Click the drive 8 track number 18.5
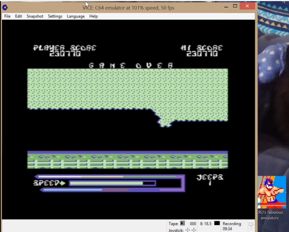The width and height of the screenshot is (289, 232). tap(205, 224)
